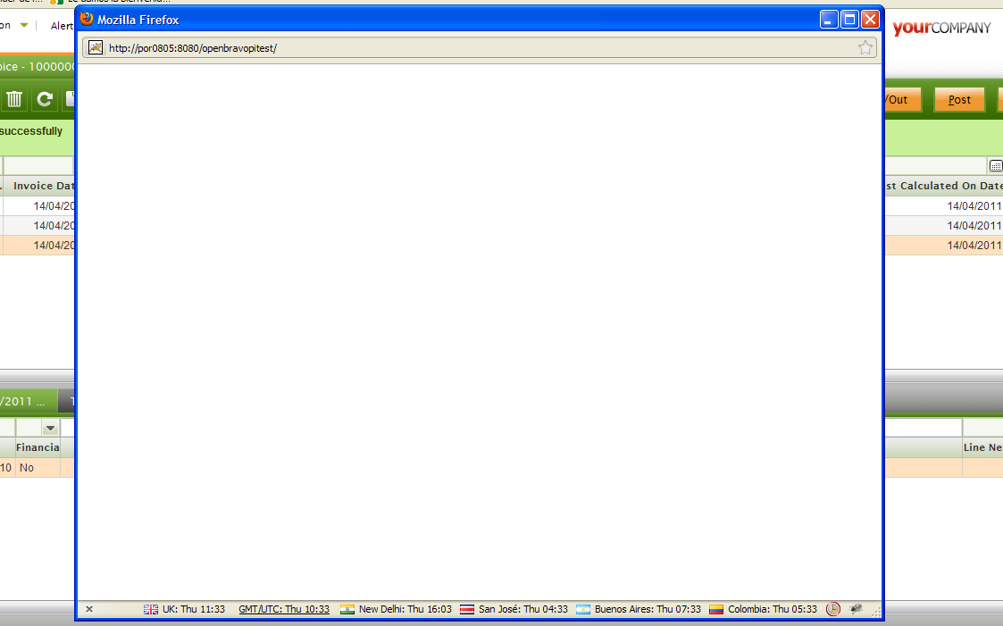1003x626 pixels.
Task: Click San José: Thu 04:33 time text
Action: (523, 609)
